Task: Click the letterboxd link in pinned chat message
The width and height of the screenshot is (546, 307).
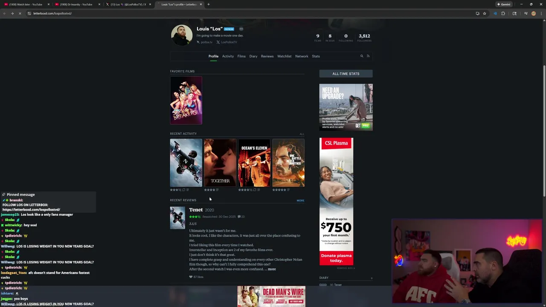Action: pyautogui.click(x=31, y=210)
